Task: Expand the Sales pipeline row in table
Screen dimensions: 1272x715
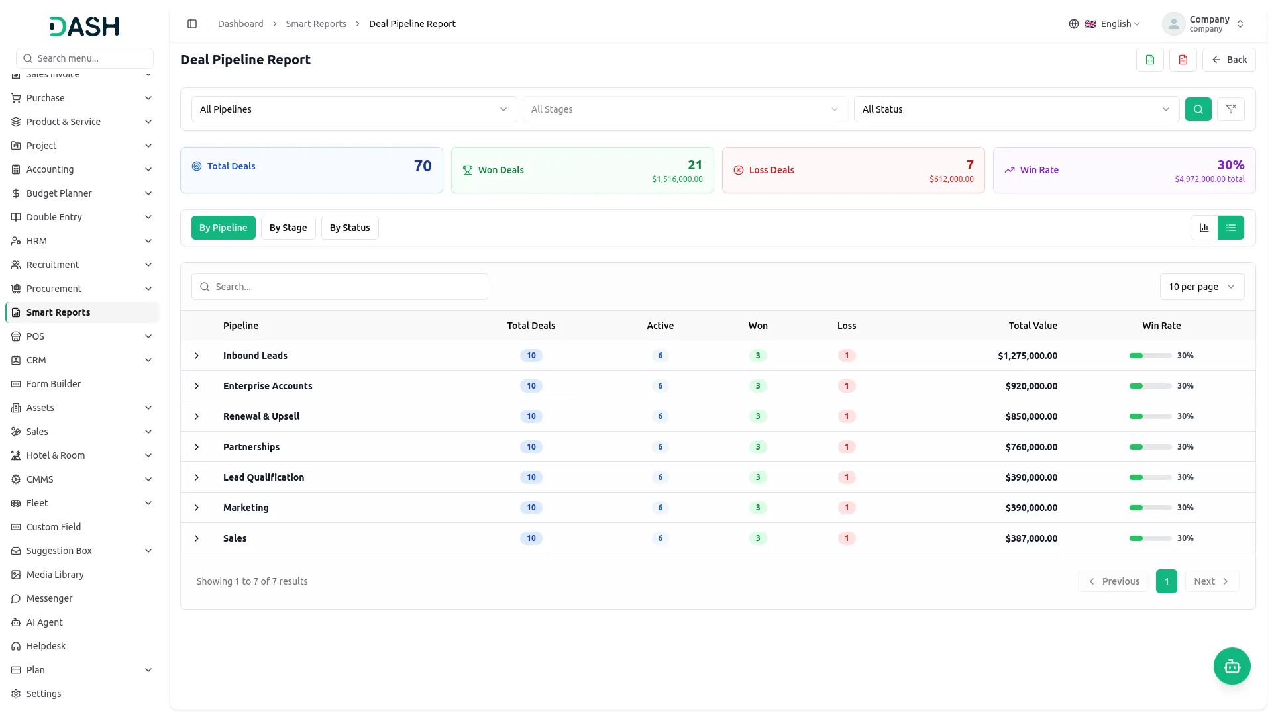Action: point(197,538)
